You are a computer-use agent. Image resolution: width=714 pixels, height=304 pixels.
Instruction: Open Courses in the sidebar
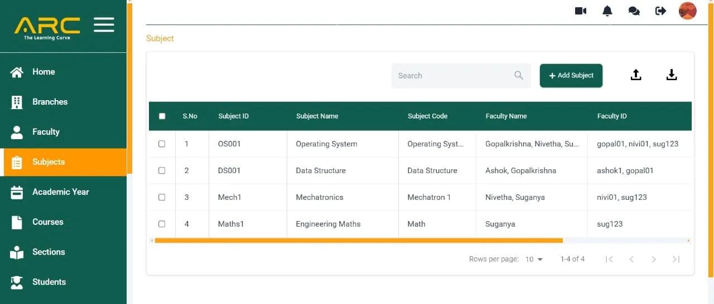[63, 222]
